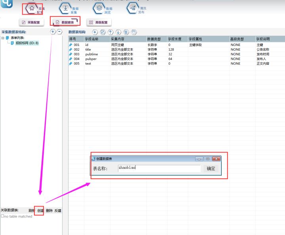The height and width of the screenshot is (235, 285).
Task: Click the 数据类型 column header
Action: click(x=157, y=39)
